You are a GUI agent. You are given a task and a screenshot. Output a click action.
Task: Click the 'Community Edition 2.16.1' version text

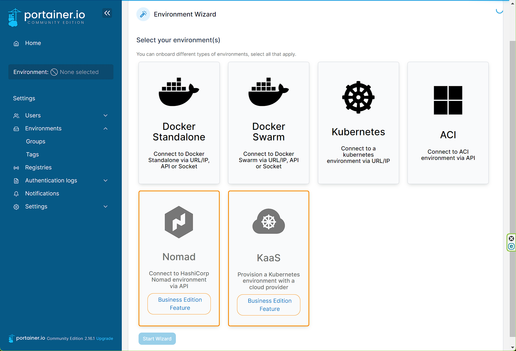[71, 339]
